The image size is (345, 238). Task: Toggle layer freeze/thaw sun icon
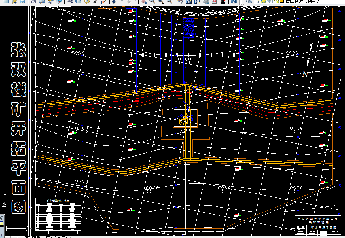[x=264, y=1]
